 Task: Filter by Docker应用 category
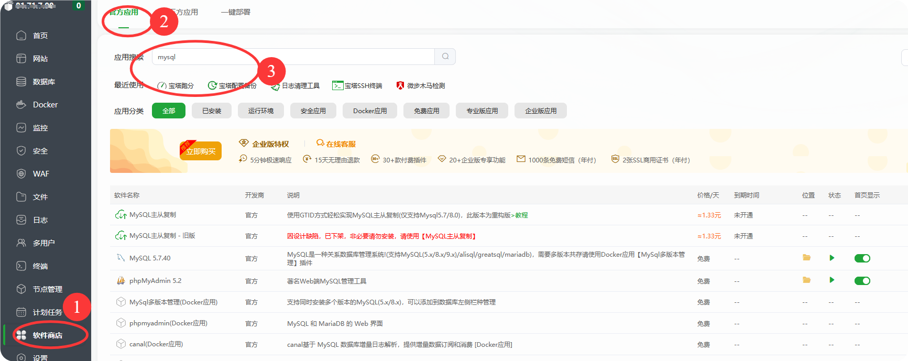(x=369, y=111)
